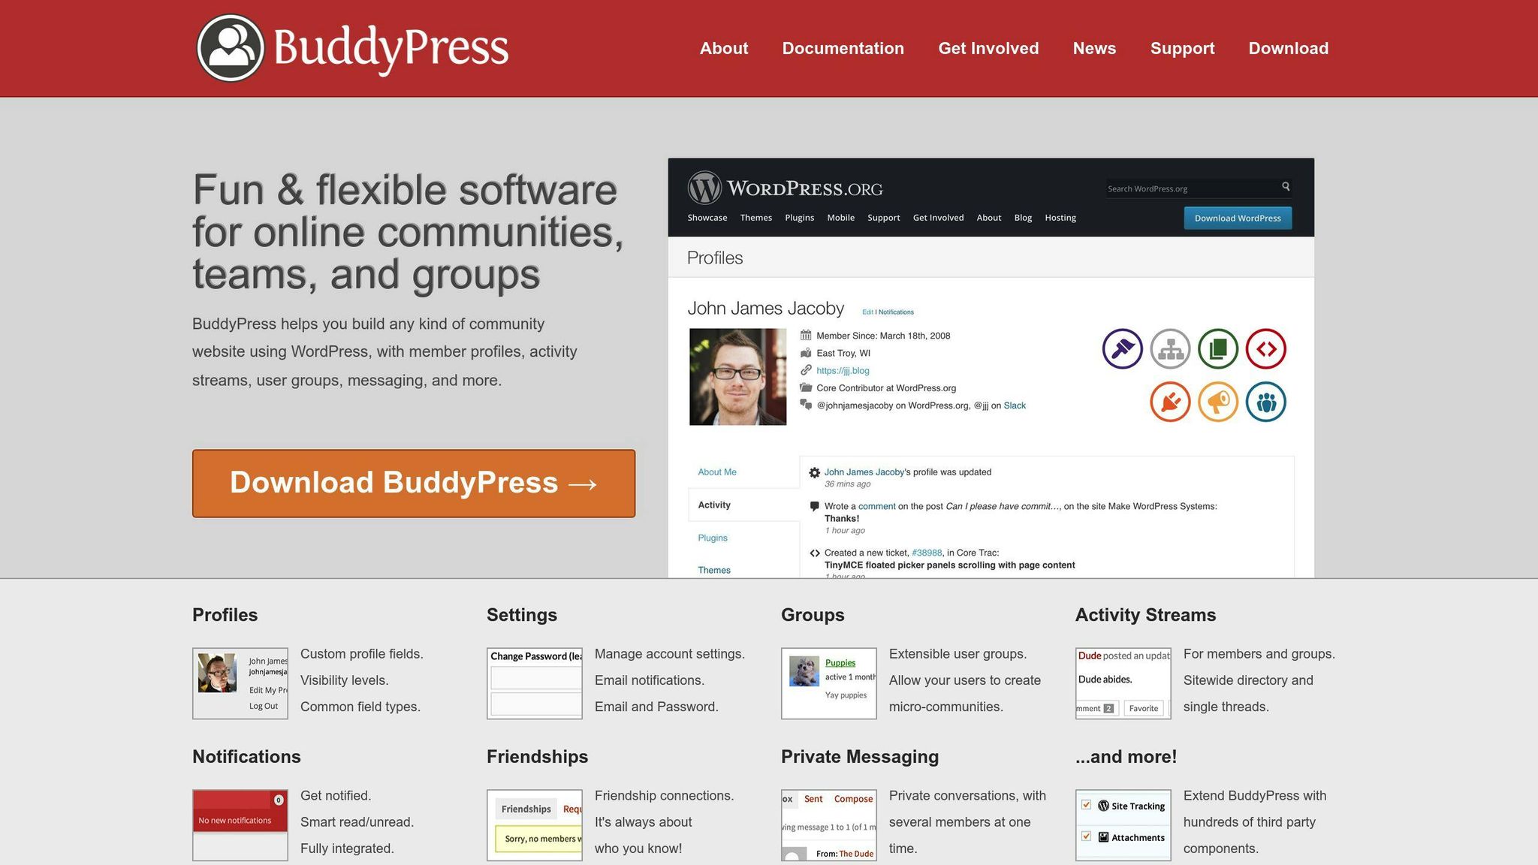Click Blog in WordPress.org nav
The width and height of the screenshot is (1538, 865).
click(x=1023, y=218)
